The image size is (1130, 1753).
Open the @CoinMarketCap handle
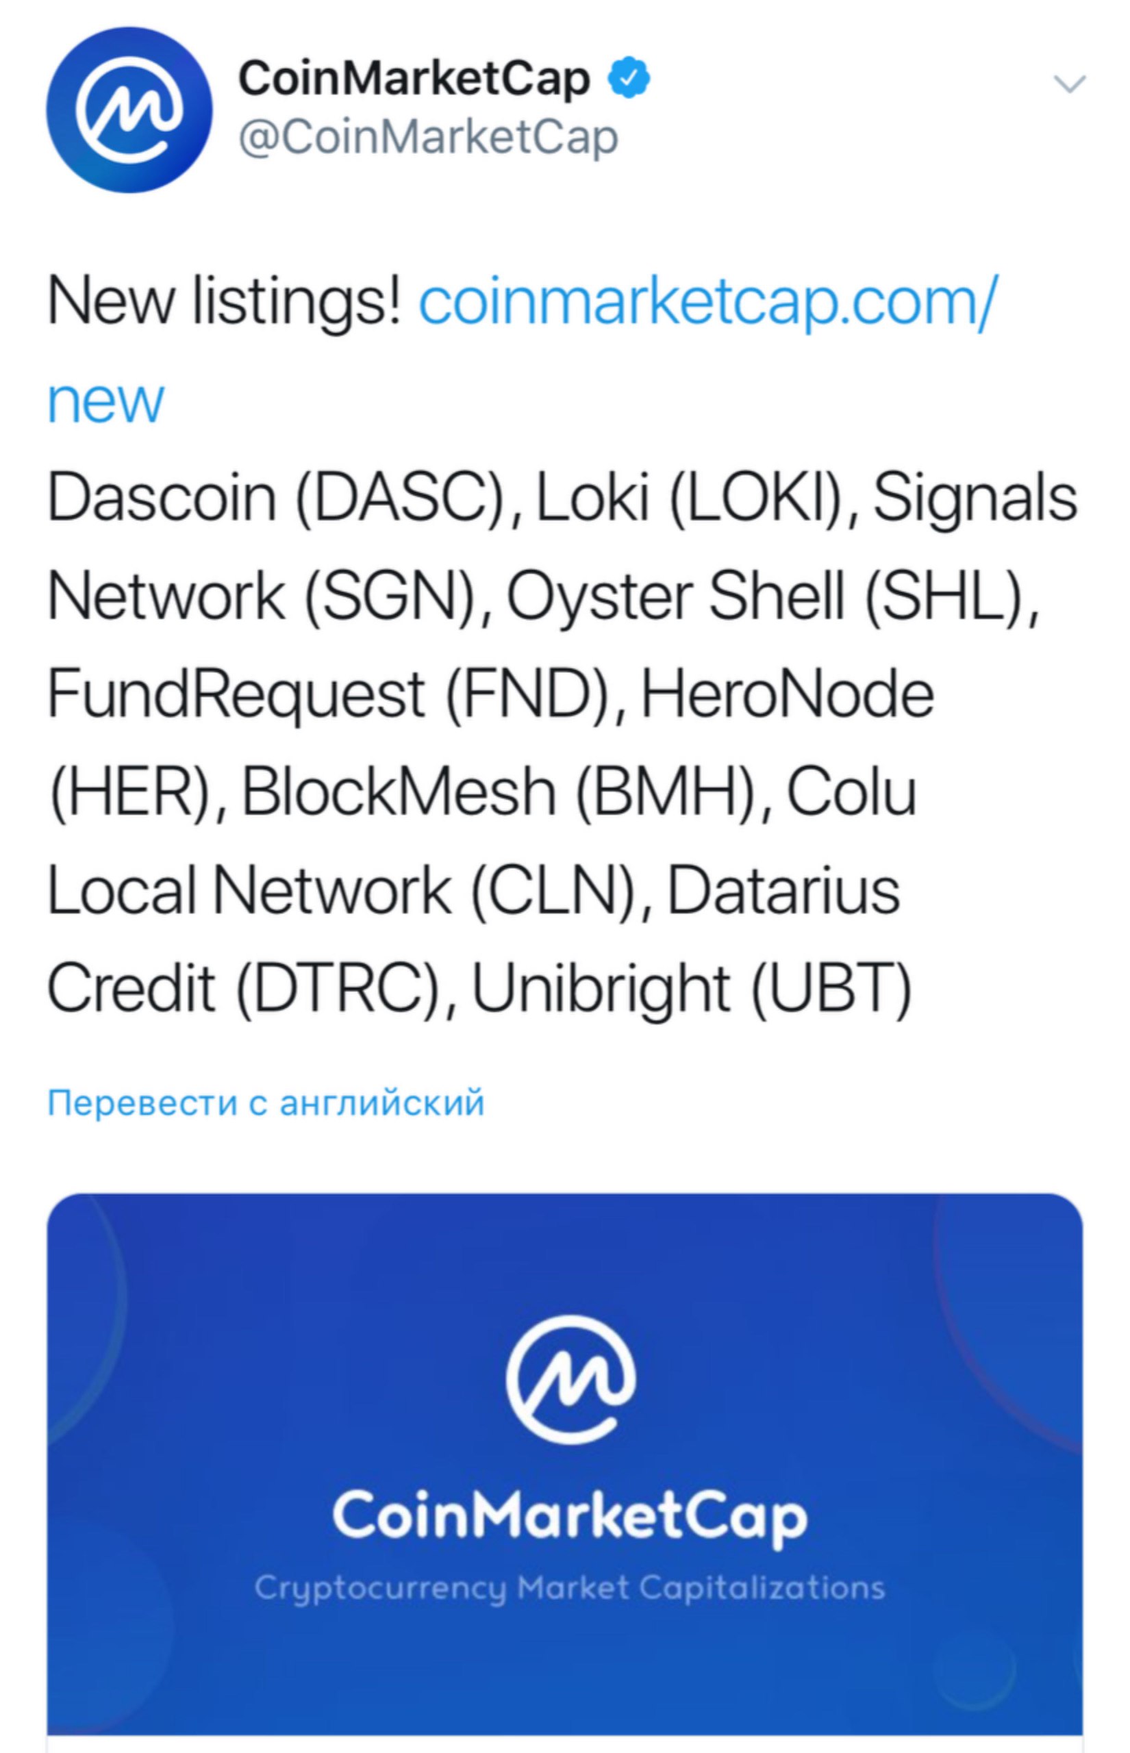pyautogui.click(x=429, y=137)
